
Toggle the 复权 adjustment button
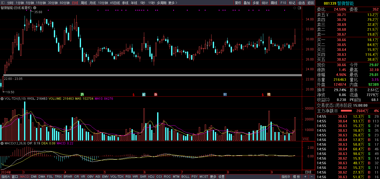(x=238, y=3)
